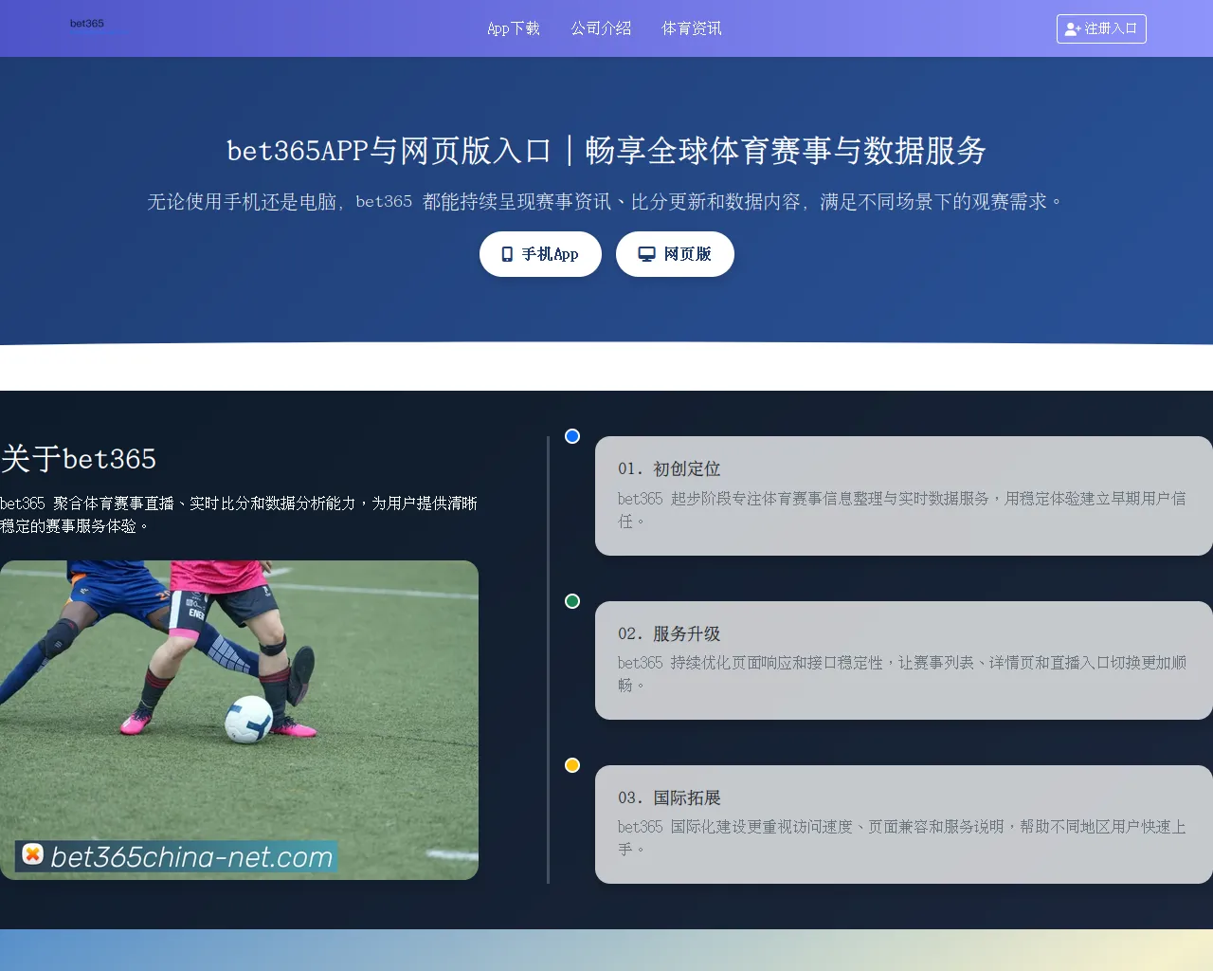1213x971 pixels.
Task: Select the green timeline dot for 服务升级
Action: click(572, 601)
